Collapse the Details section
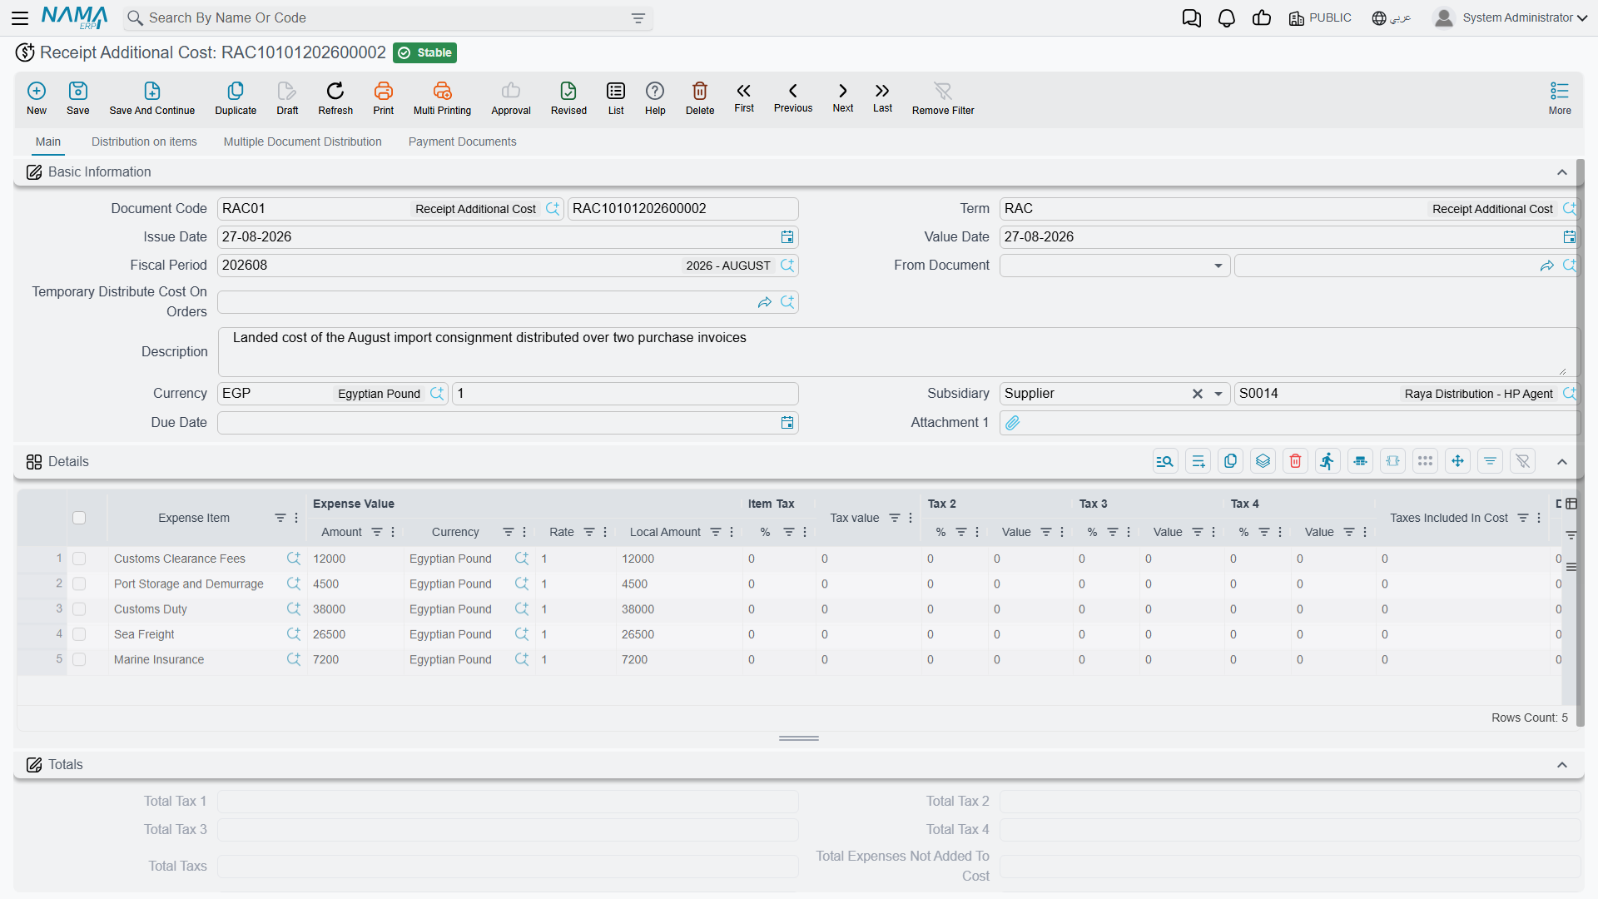1598x899 pixels. [1562, 462]
